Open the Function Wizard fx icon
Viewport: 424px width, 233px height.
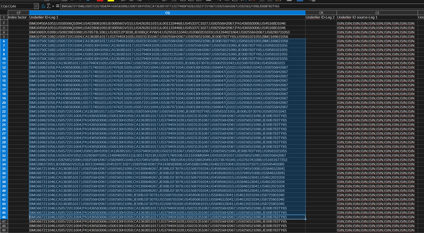click(x=43, y=6)
